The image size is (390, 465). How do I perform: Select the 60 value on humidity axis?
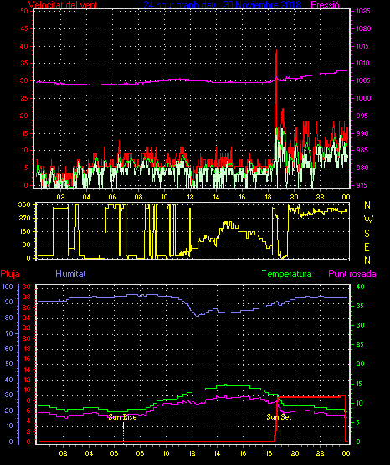[x=9, y=349]
